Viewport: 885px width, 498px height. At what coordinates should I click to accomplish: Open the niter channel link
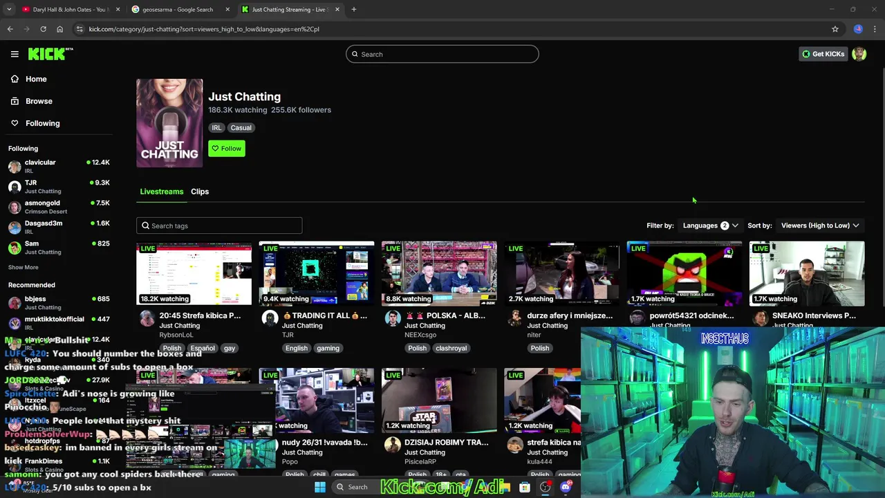tap(534, 335)
